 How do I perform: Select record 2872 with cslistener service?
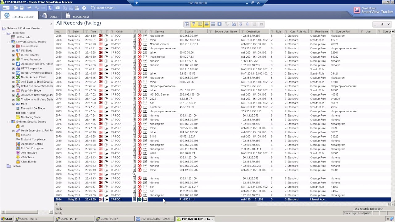click(223, 107)
